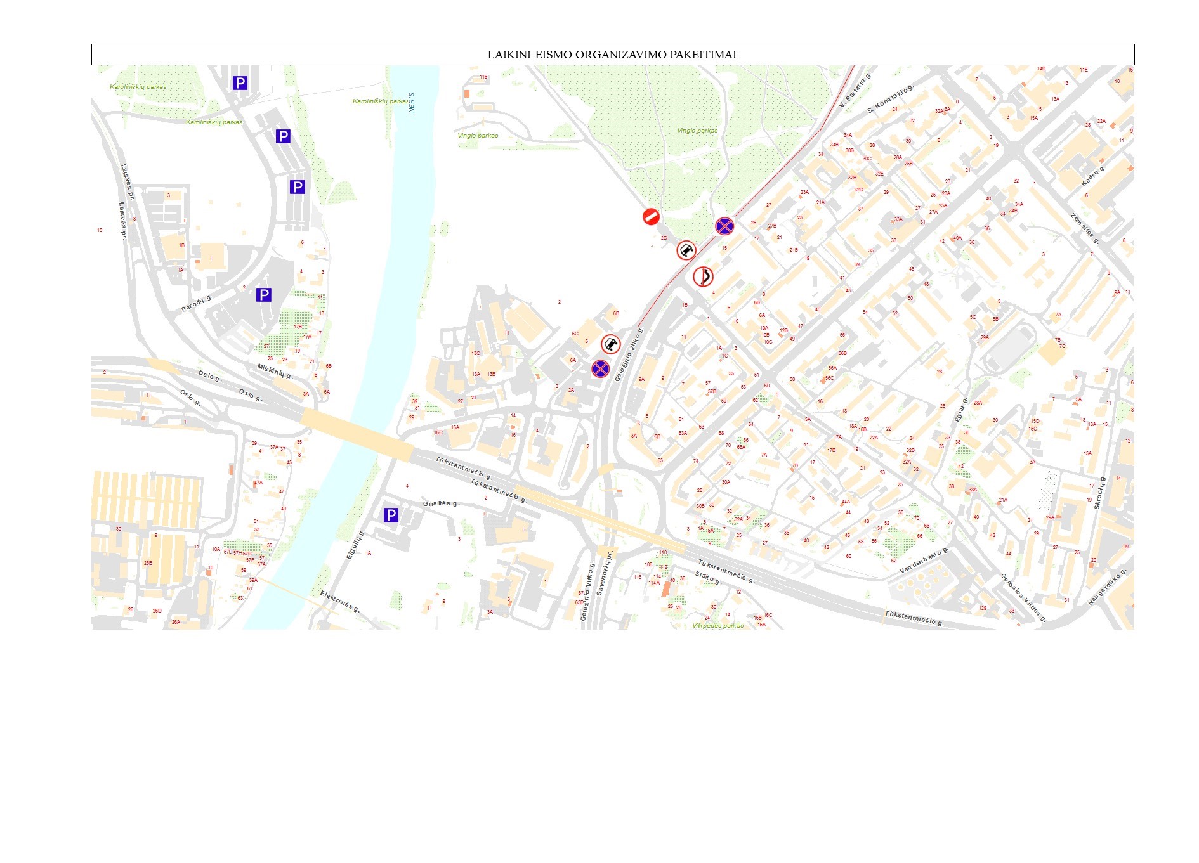Click building number 63A on the map
Image resolution: width=1199 pixels, height=863 pixels.
click(683, 433)
